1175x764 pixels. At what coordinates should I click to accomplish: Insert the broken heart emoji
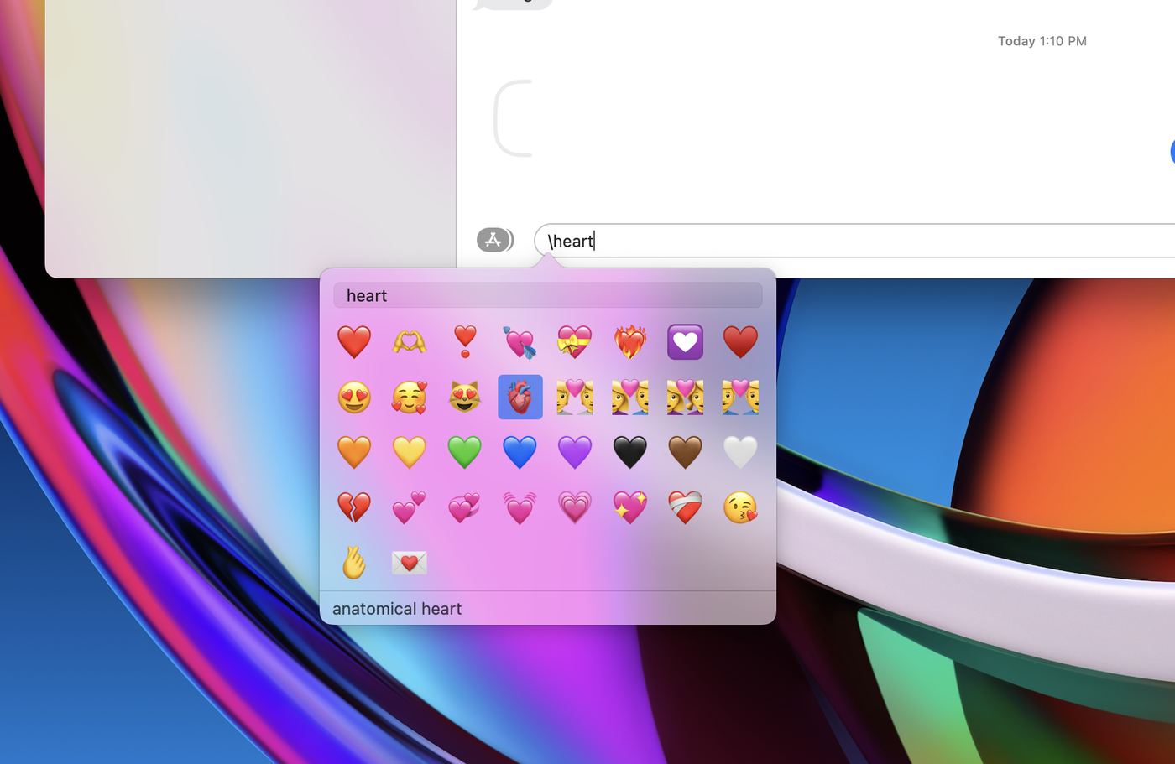coord(354,507)
